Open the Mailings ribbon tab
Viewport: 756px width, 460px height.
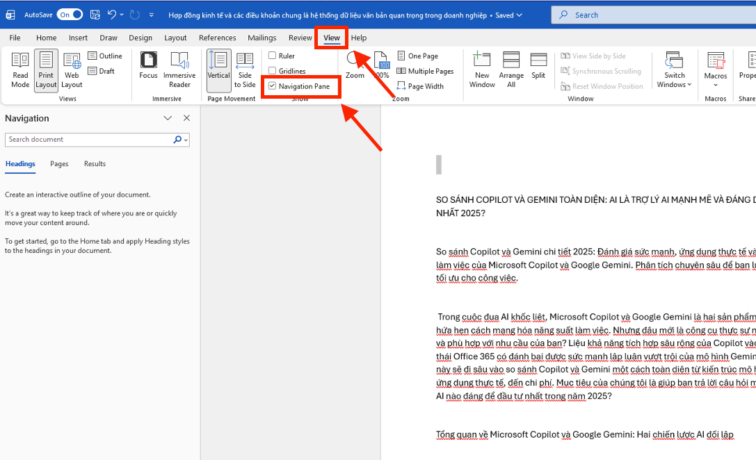262,38
